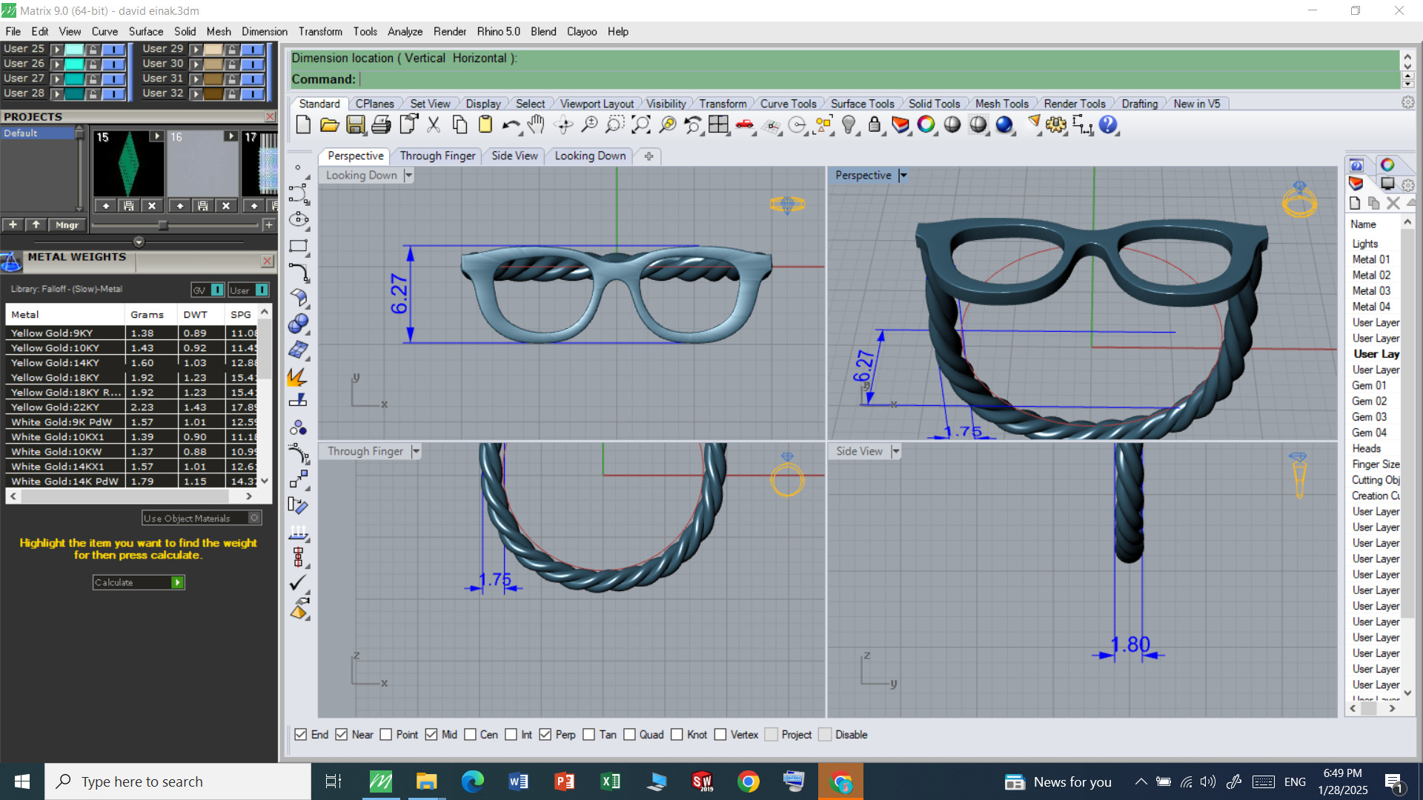Click the Copy icon in Standard toolbar
Image resolution: width=1423 pixels, height=800 pixels.
pyautogui.click(x=460, y=124)
